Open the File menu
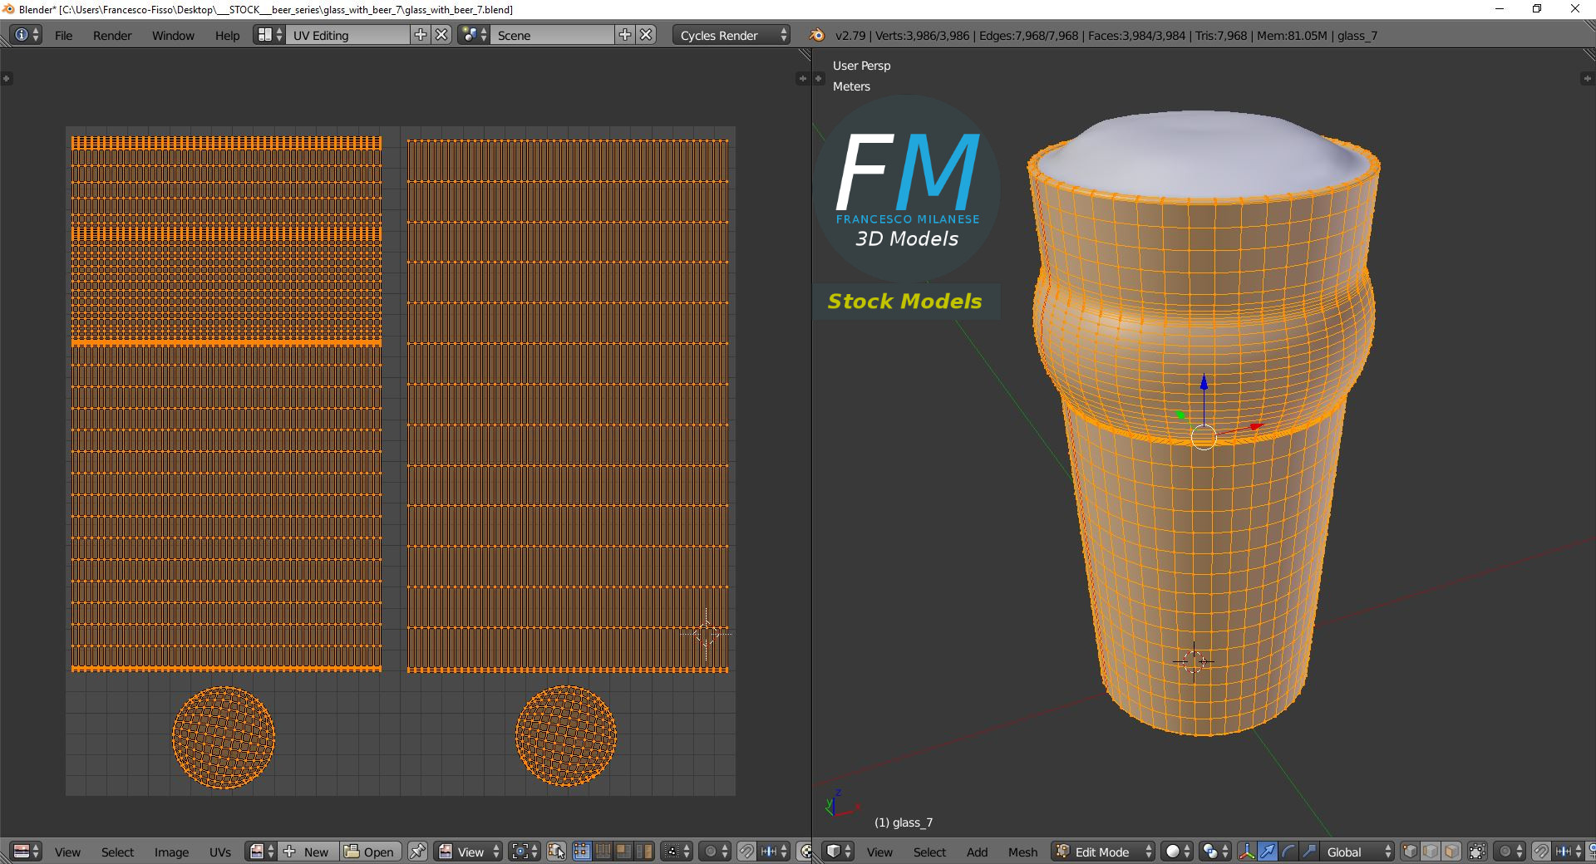Image resolution: width=1596 pixels, height=864 pixels. [63, 35]
